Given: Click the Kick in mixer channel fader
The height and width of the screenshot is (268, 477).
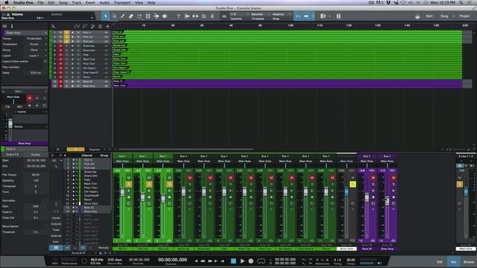Looking at the screenshot, I should [122, 192].
